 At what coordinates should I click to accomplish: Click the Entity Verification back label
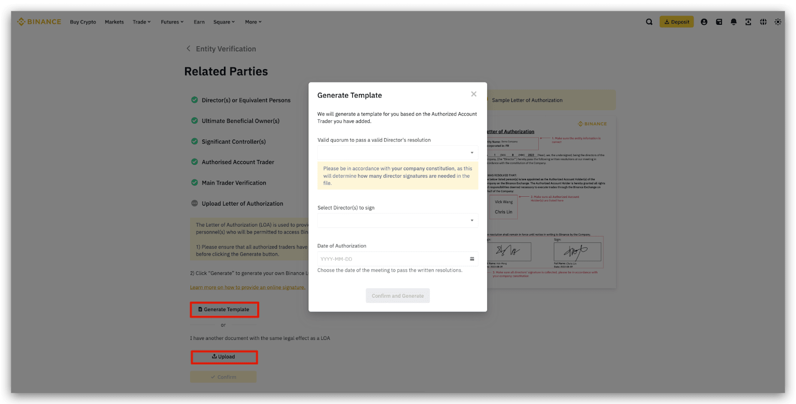226,49
